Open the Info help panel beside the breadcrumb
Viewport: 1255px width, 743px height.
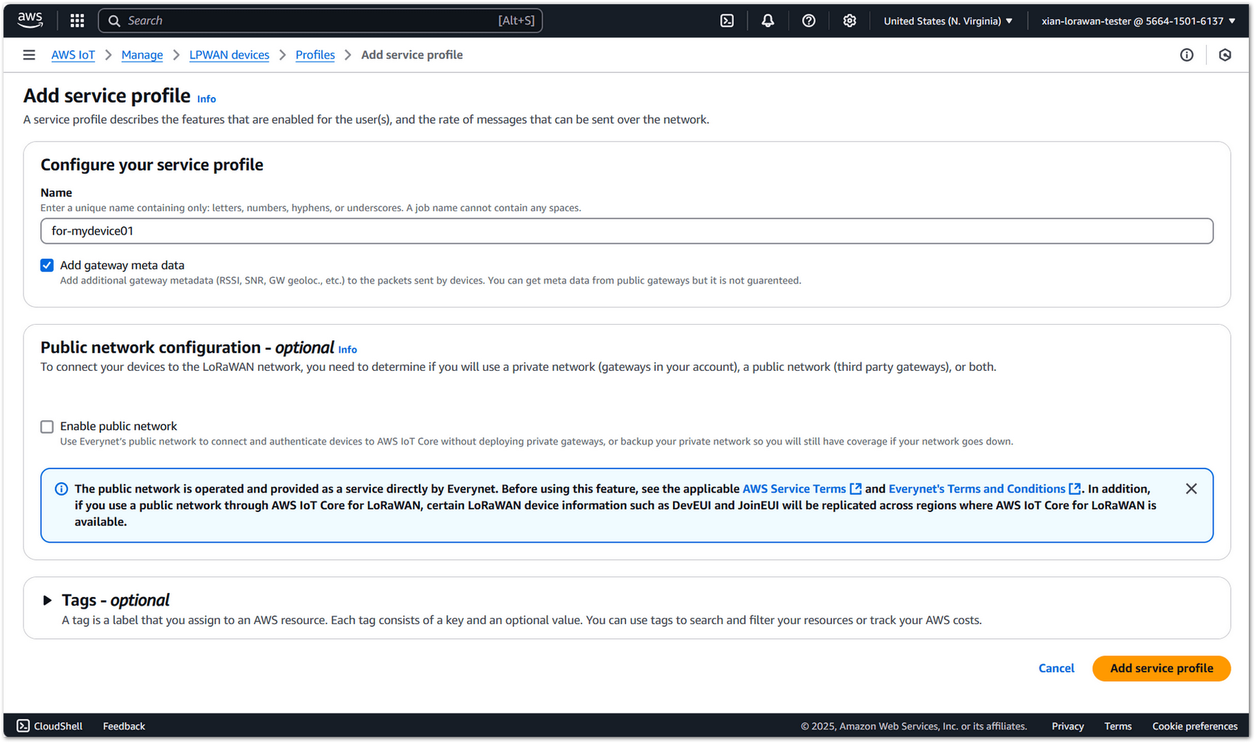coord(1187,54)
